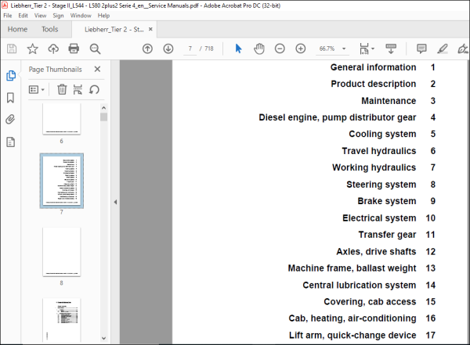Image resolution: width=470 pixels, height=345 pixels.
Task: Activate the Selection arrow tool
Action: 238,49
